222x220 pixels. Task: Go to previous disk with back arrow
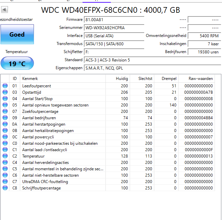tap(4, 10)
